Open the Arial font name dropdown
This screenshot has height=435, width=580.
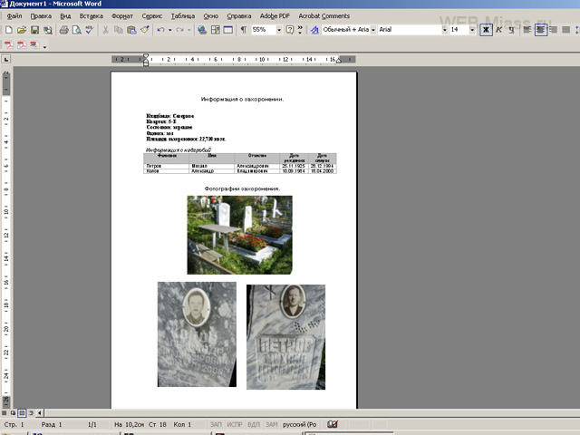click(x=444, y=30)
